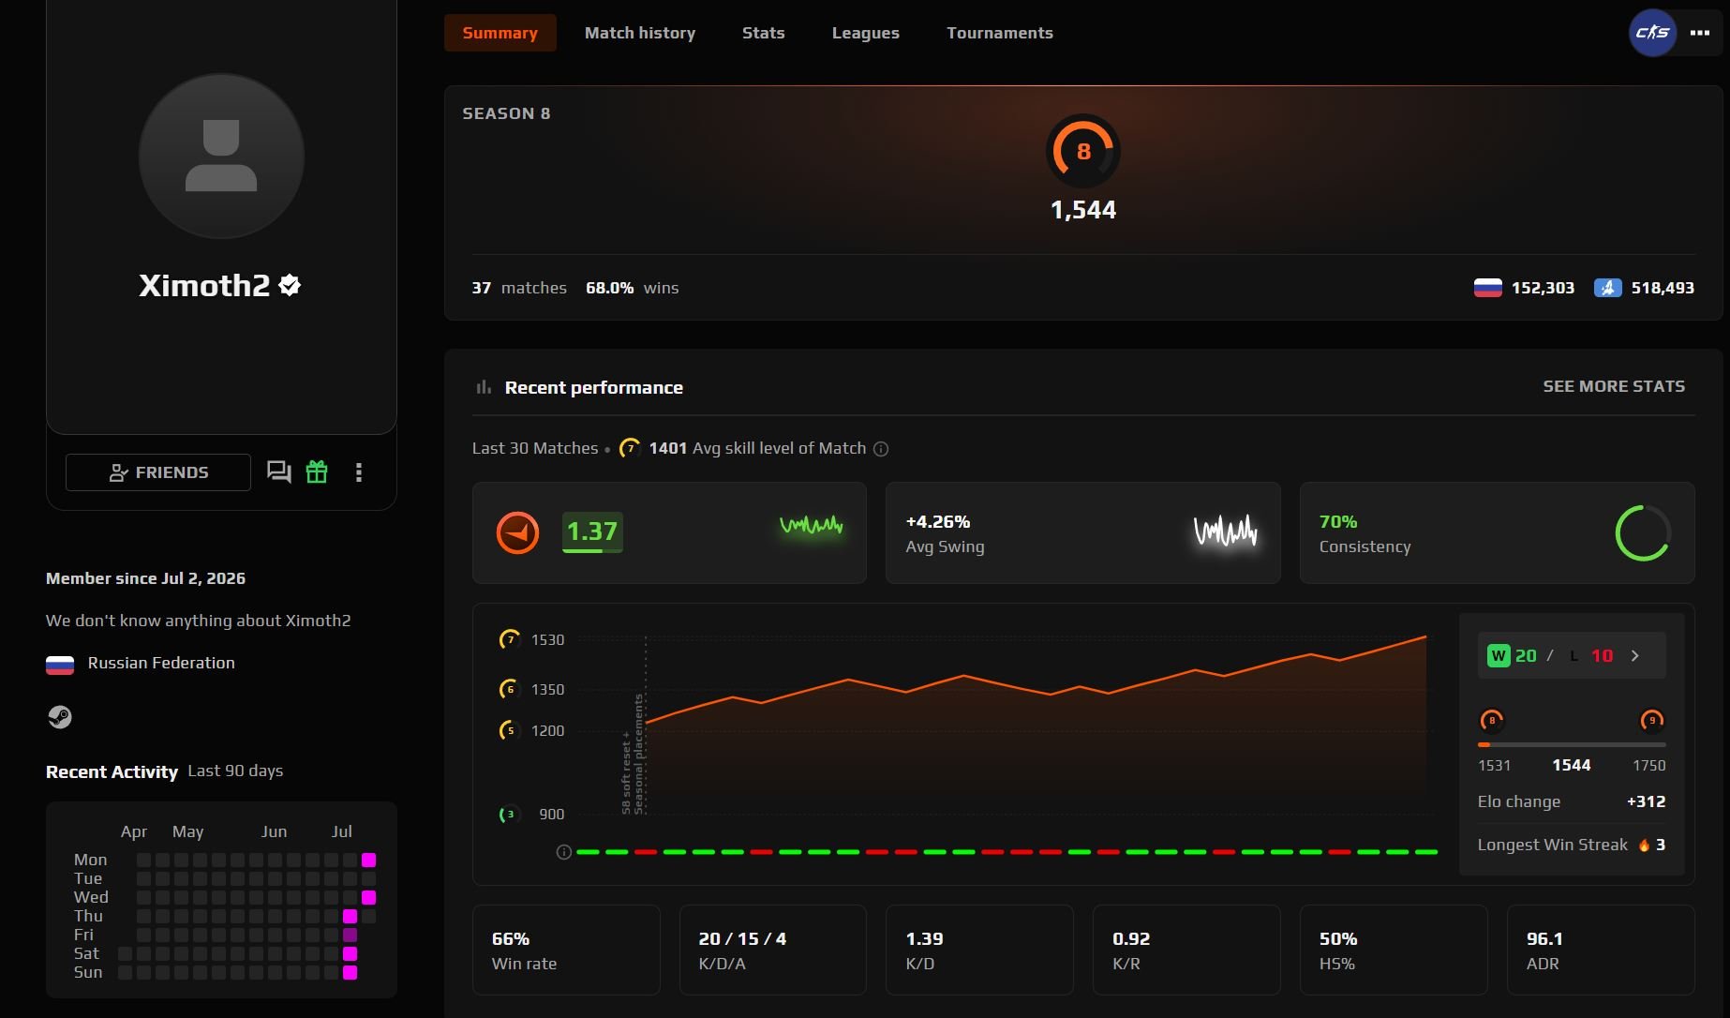
Task: Click the Elo change +312 value
Action: click(1646, 801)
